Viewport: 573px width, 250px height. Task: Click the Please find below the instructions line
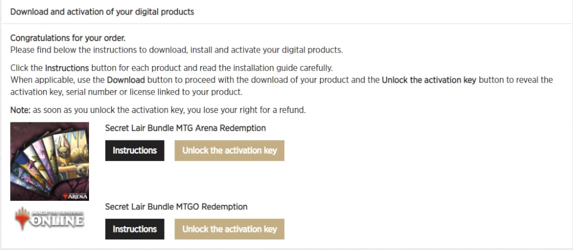pyautogui.click(x=176, y=50)
